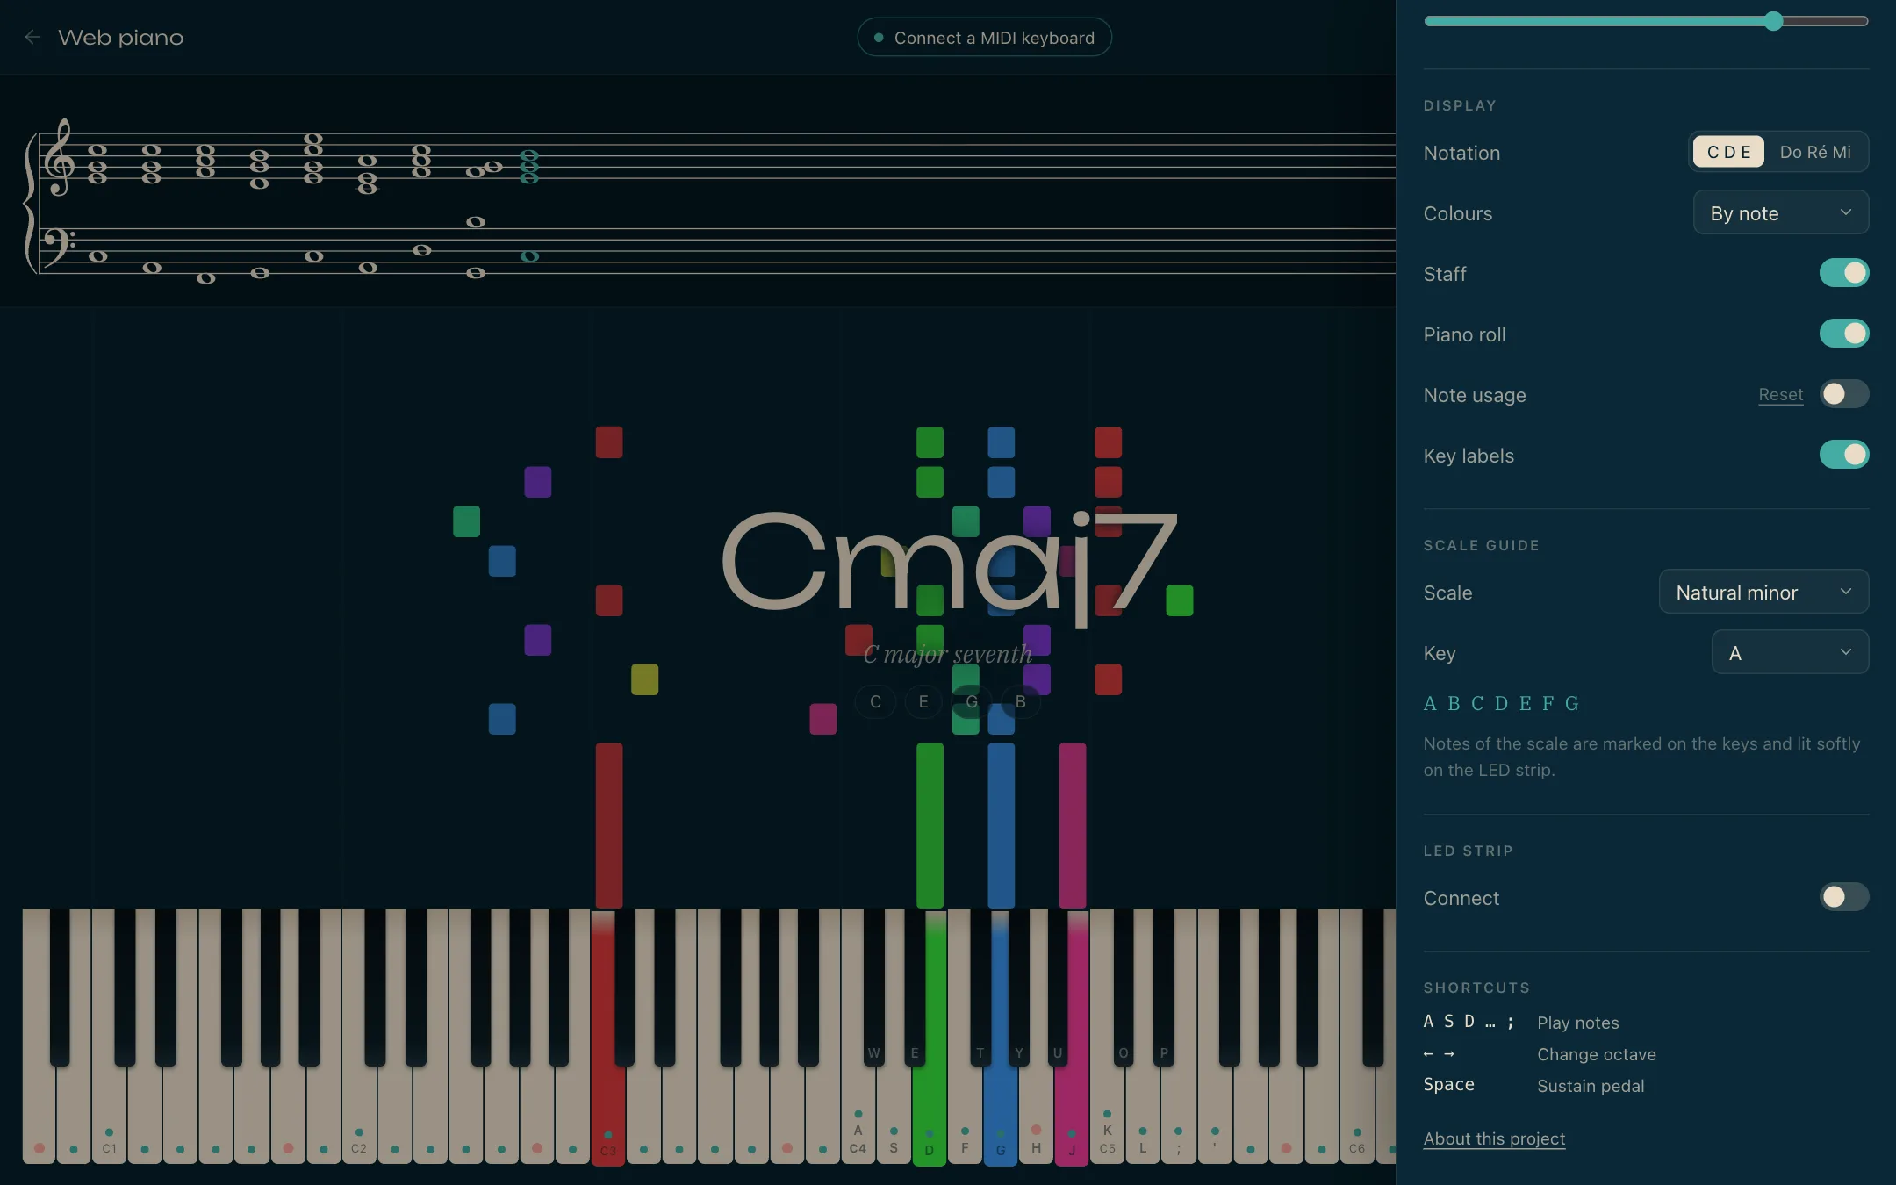
Task: Open the Scale Natural minor dropdown
Action: [1763, 592]
